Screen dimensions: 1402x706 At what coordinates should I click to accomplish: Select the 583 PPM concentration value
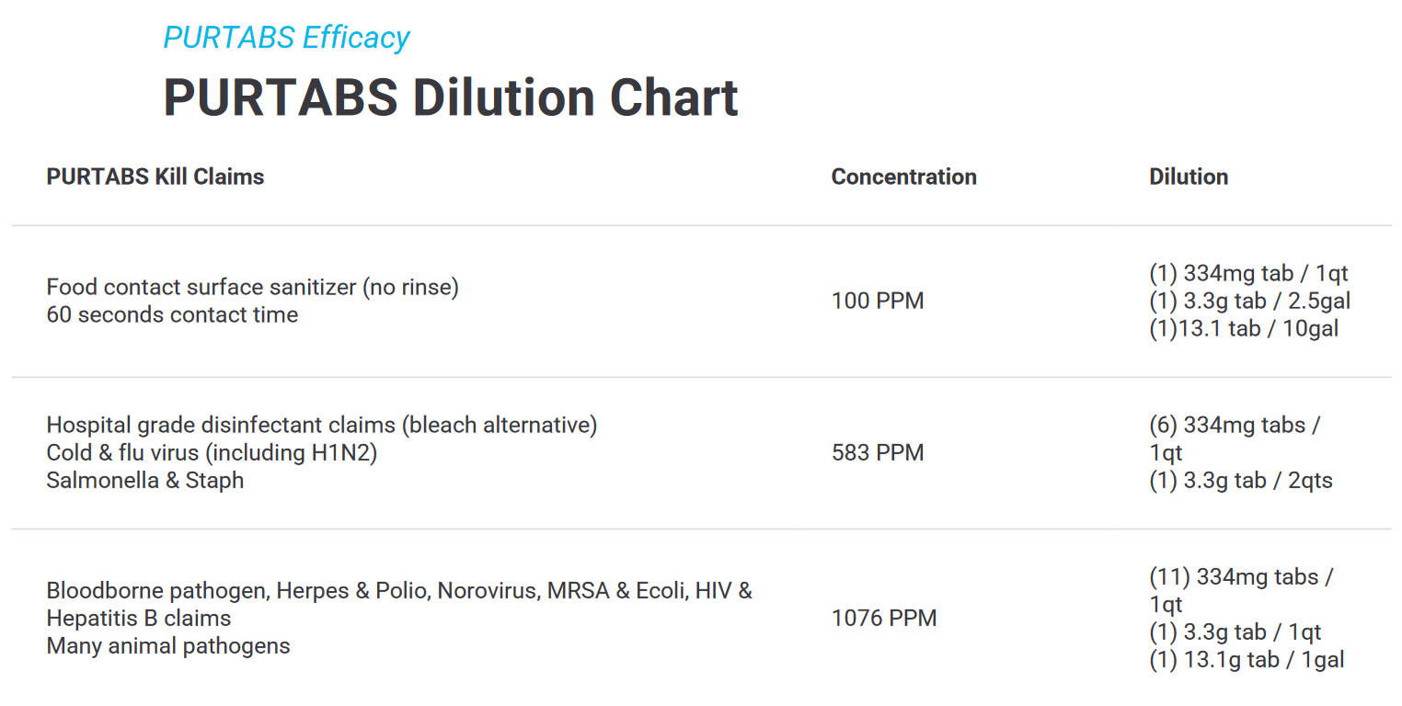[x=877, y=452]
